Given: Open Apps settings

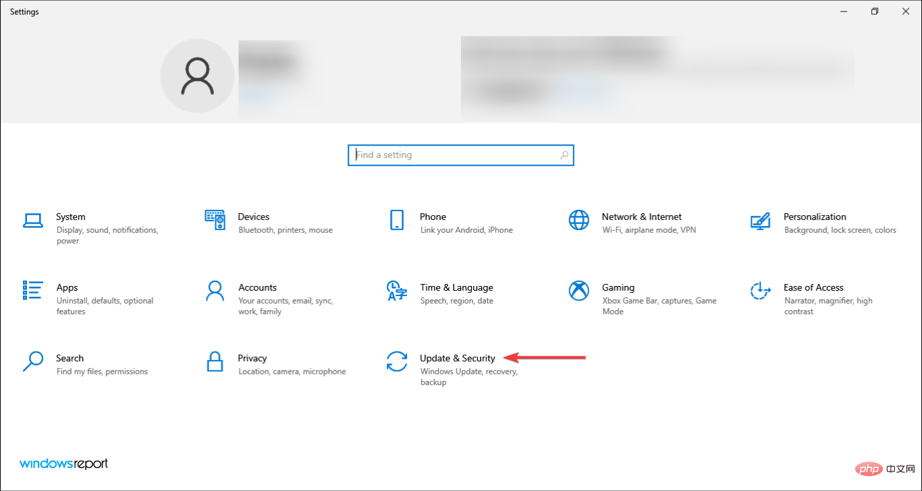Looking at the screenshot, I should [x=67, y=287].
